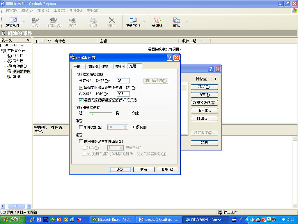Click the 全部回覆 (reply all) toolbar icon
The height and width of the screenshot is (224, 298).
54,22
